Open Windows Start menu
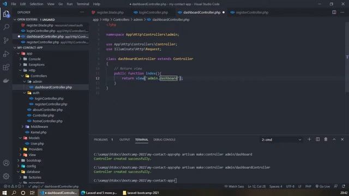 click(x=4, y=193)
